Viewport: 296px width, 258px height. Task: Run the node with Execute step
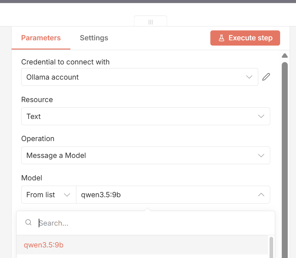click(x=245, y=38)
